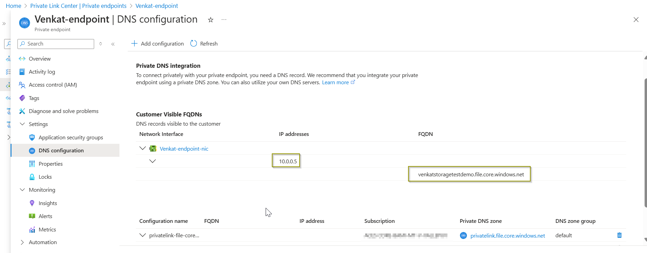Collapse the Settings menu group
The image size is (647, 253).
[22, 124]
